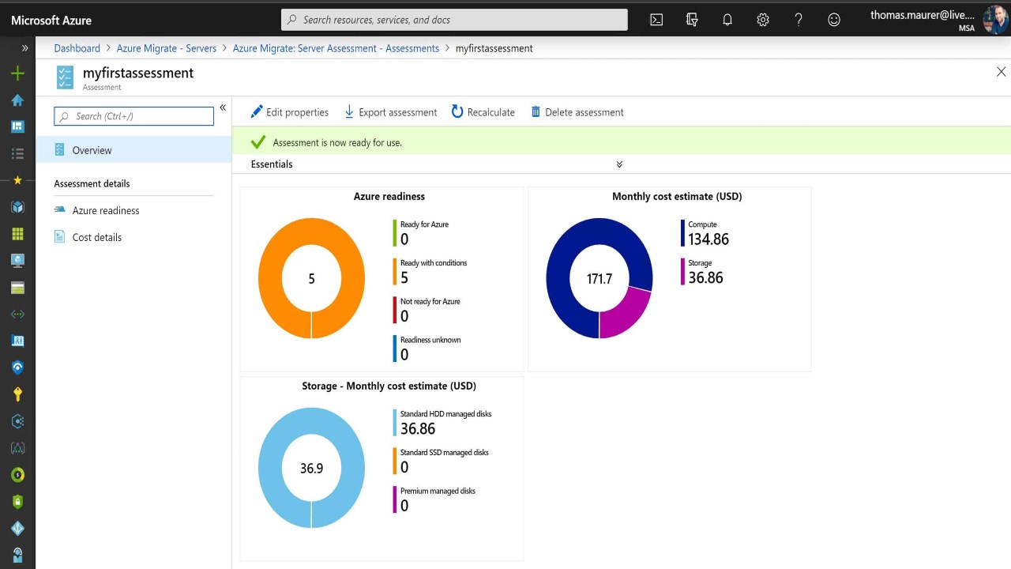Open the green lock Security Center icon
The height and width of the screenshot is (569, 1011).
click(17, 502)
